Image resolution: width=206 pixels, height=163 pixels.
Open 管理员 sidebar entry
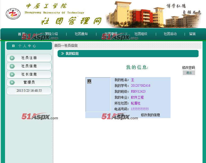[29, 82]
